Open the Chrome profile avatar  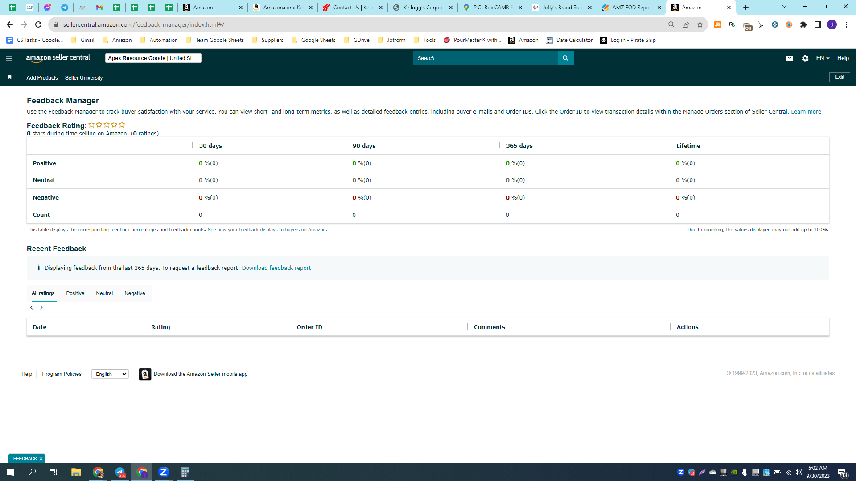832,24
